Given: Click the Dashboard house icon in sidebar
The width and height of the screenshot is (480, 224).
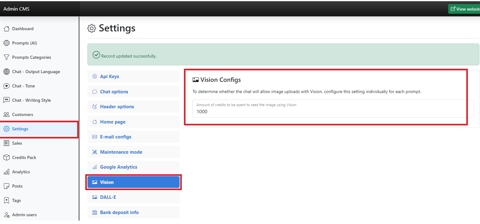Looking at the screenshot, I should point(6,29).
